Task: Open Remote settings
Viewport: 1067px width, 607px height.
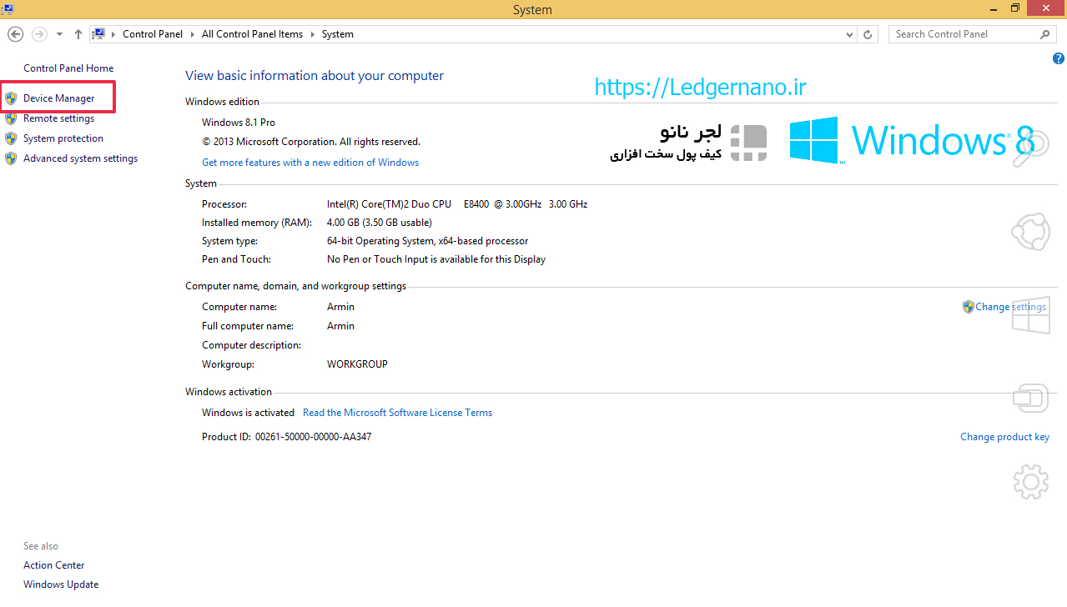Action: point(58,118)
